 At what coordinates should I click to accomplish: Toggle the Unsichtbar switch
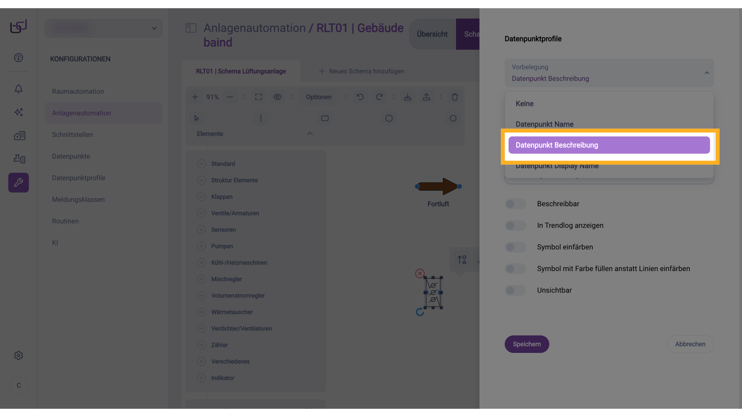click(x=515, y=290)
